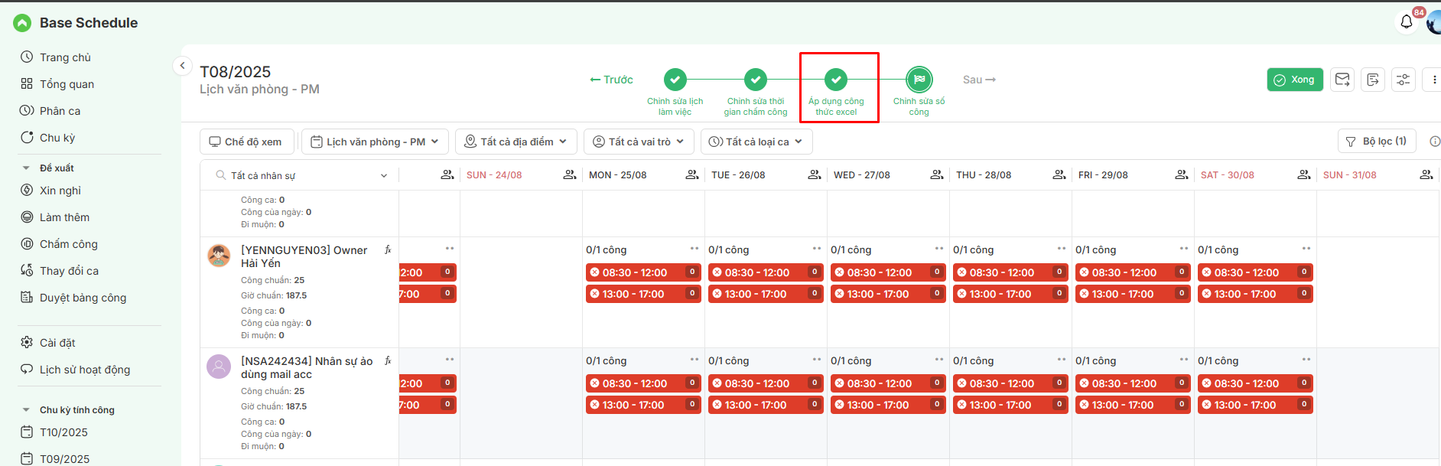Click the Base Schedule logo icon

click(22, 23)
